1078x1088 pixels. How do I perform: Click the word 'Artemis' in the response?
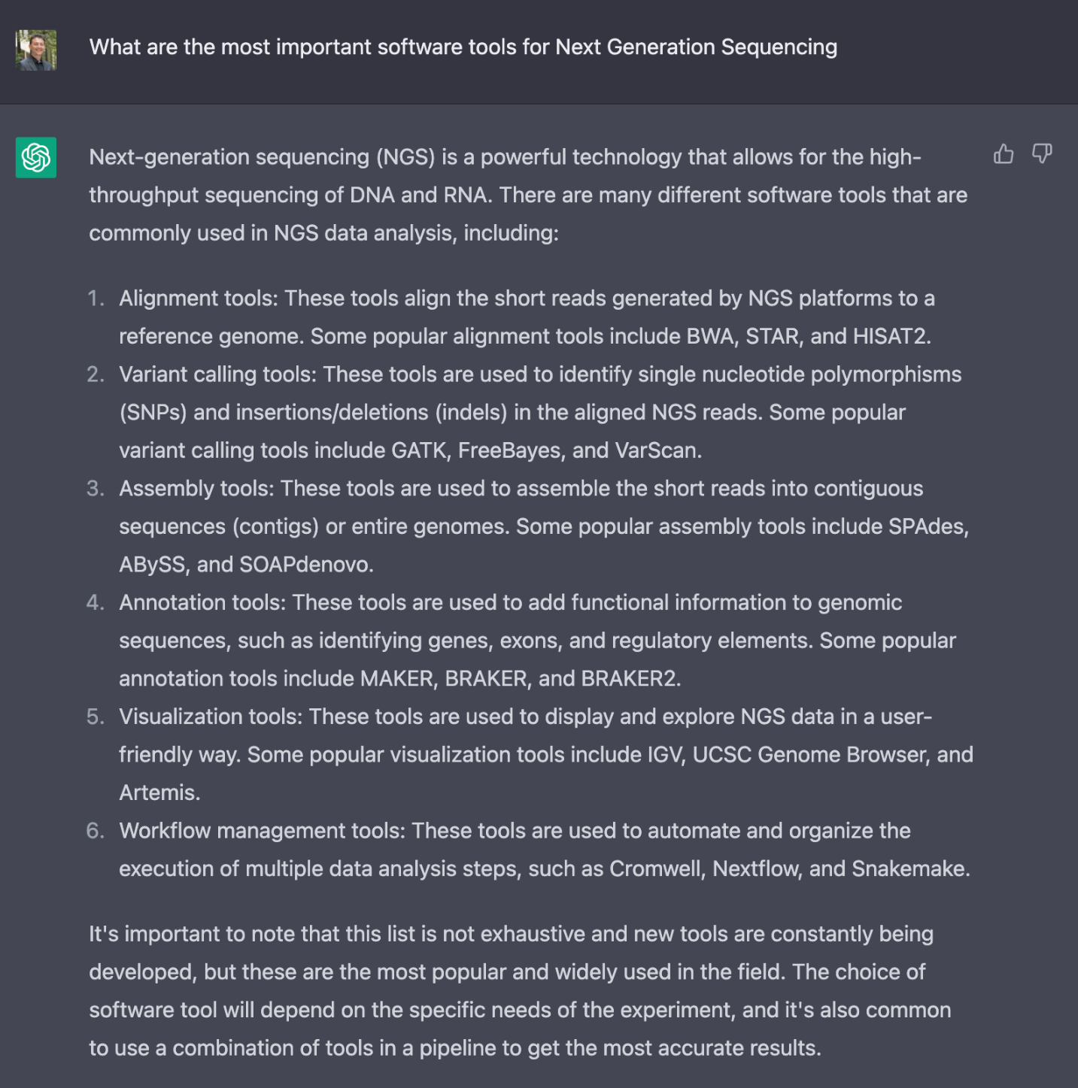[159, 793]
